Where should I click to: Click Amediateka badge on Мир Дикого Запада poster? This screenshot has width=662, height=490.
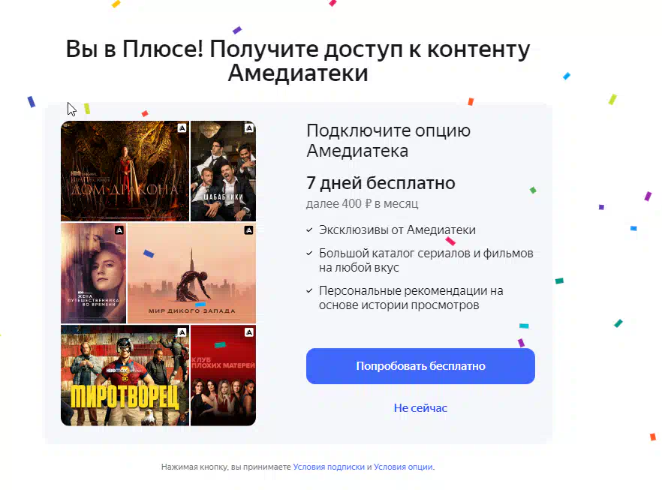pyautogui.click(x=248, y=230)
